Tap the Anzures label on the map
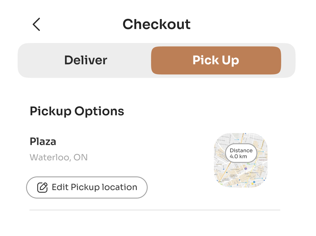Image resolution: width=316 pixels, height=236 pixels. 219,164
